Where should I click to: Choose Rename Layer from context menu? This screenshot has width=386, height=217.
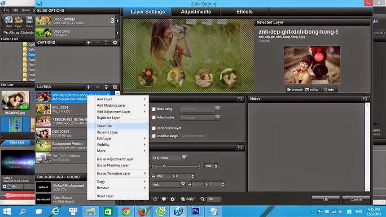(x=118, y=132)
